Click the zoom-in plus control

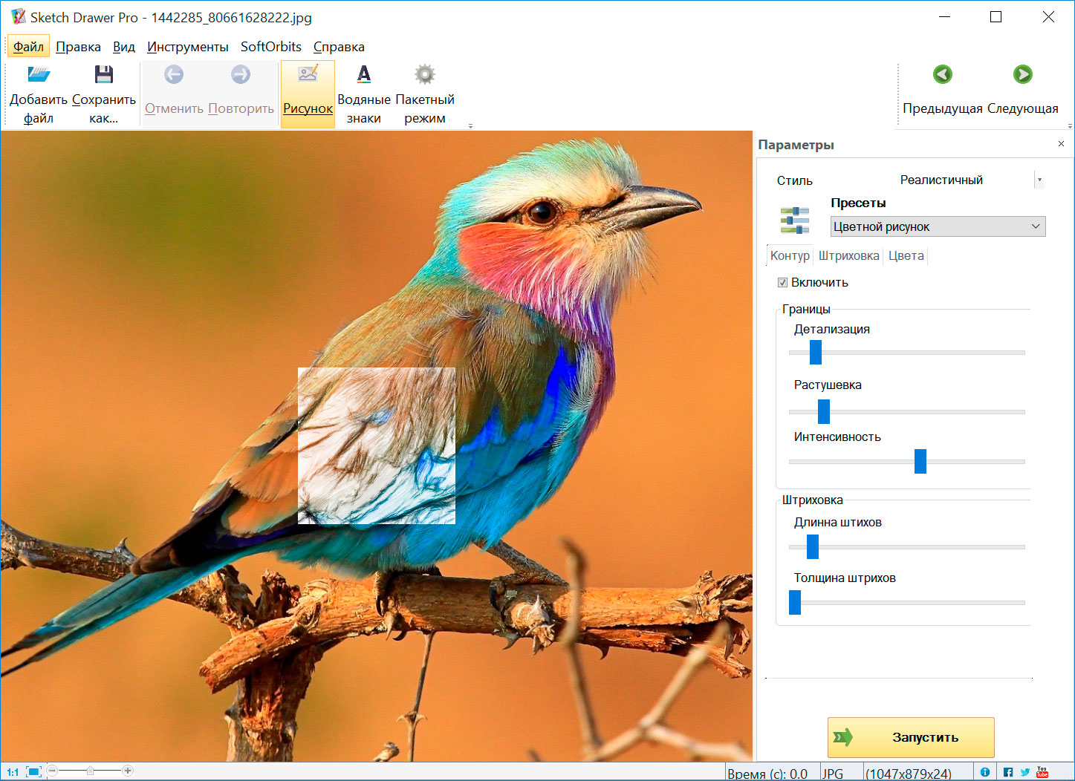coord(128,771)
